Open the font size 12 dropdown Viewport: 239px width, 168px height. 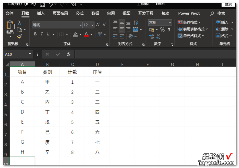[x=92, y=25]
